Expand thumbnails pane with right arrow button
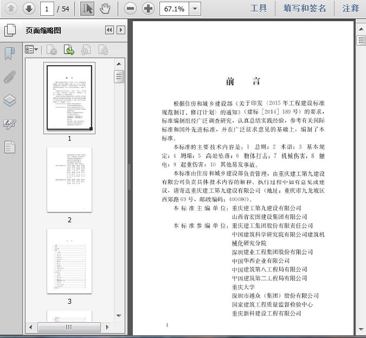This screenshot has height=338, width=366. (x=121, y=30)
